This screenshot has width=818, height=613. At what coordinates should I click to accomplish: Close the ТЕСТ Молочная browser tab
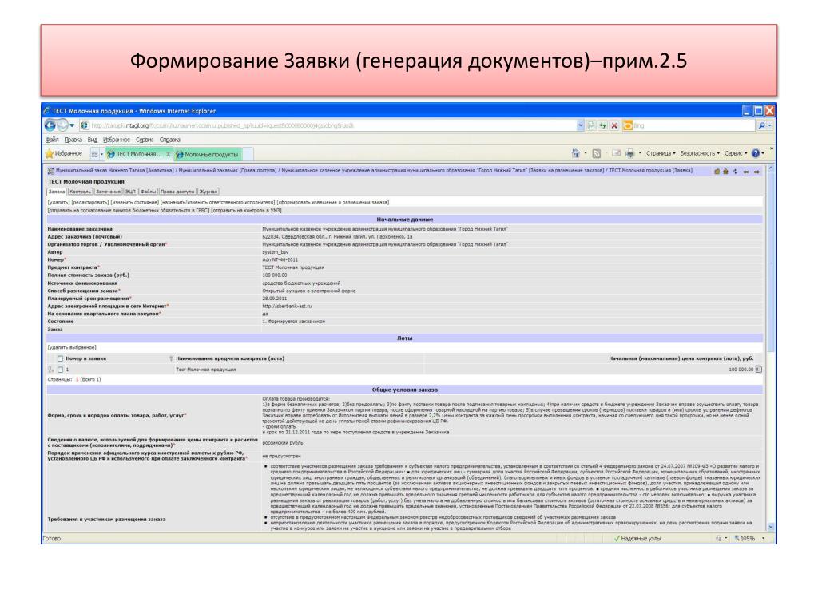(168, 154)
